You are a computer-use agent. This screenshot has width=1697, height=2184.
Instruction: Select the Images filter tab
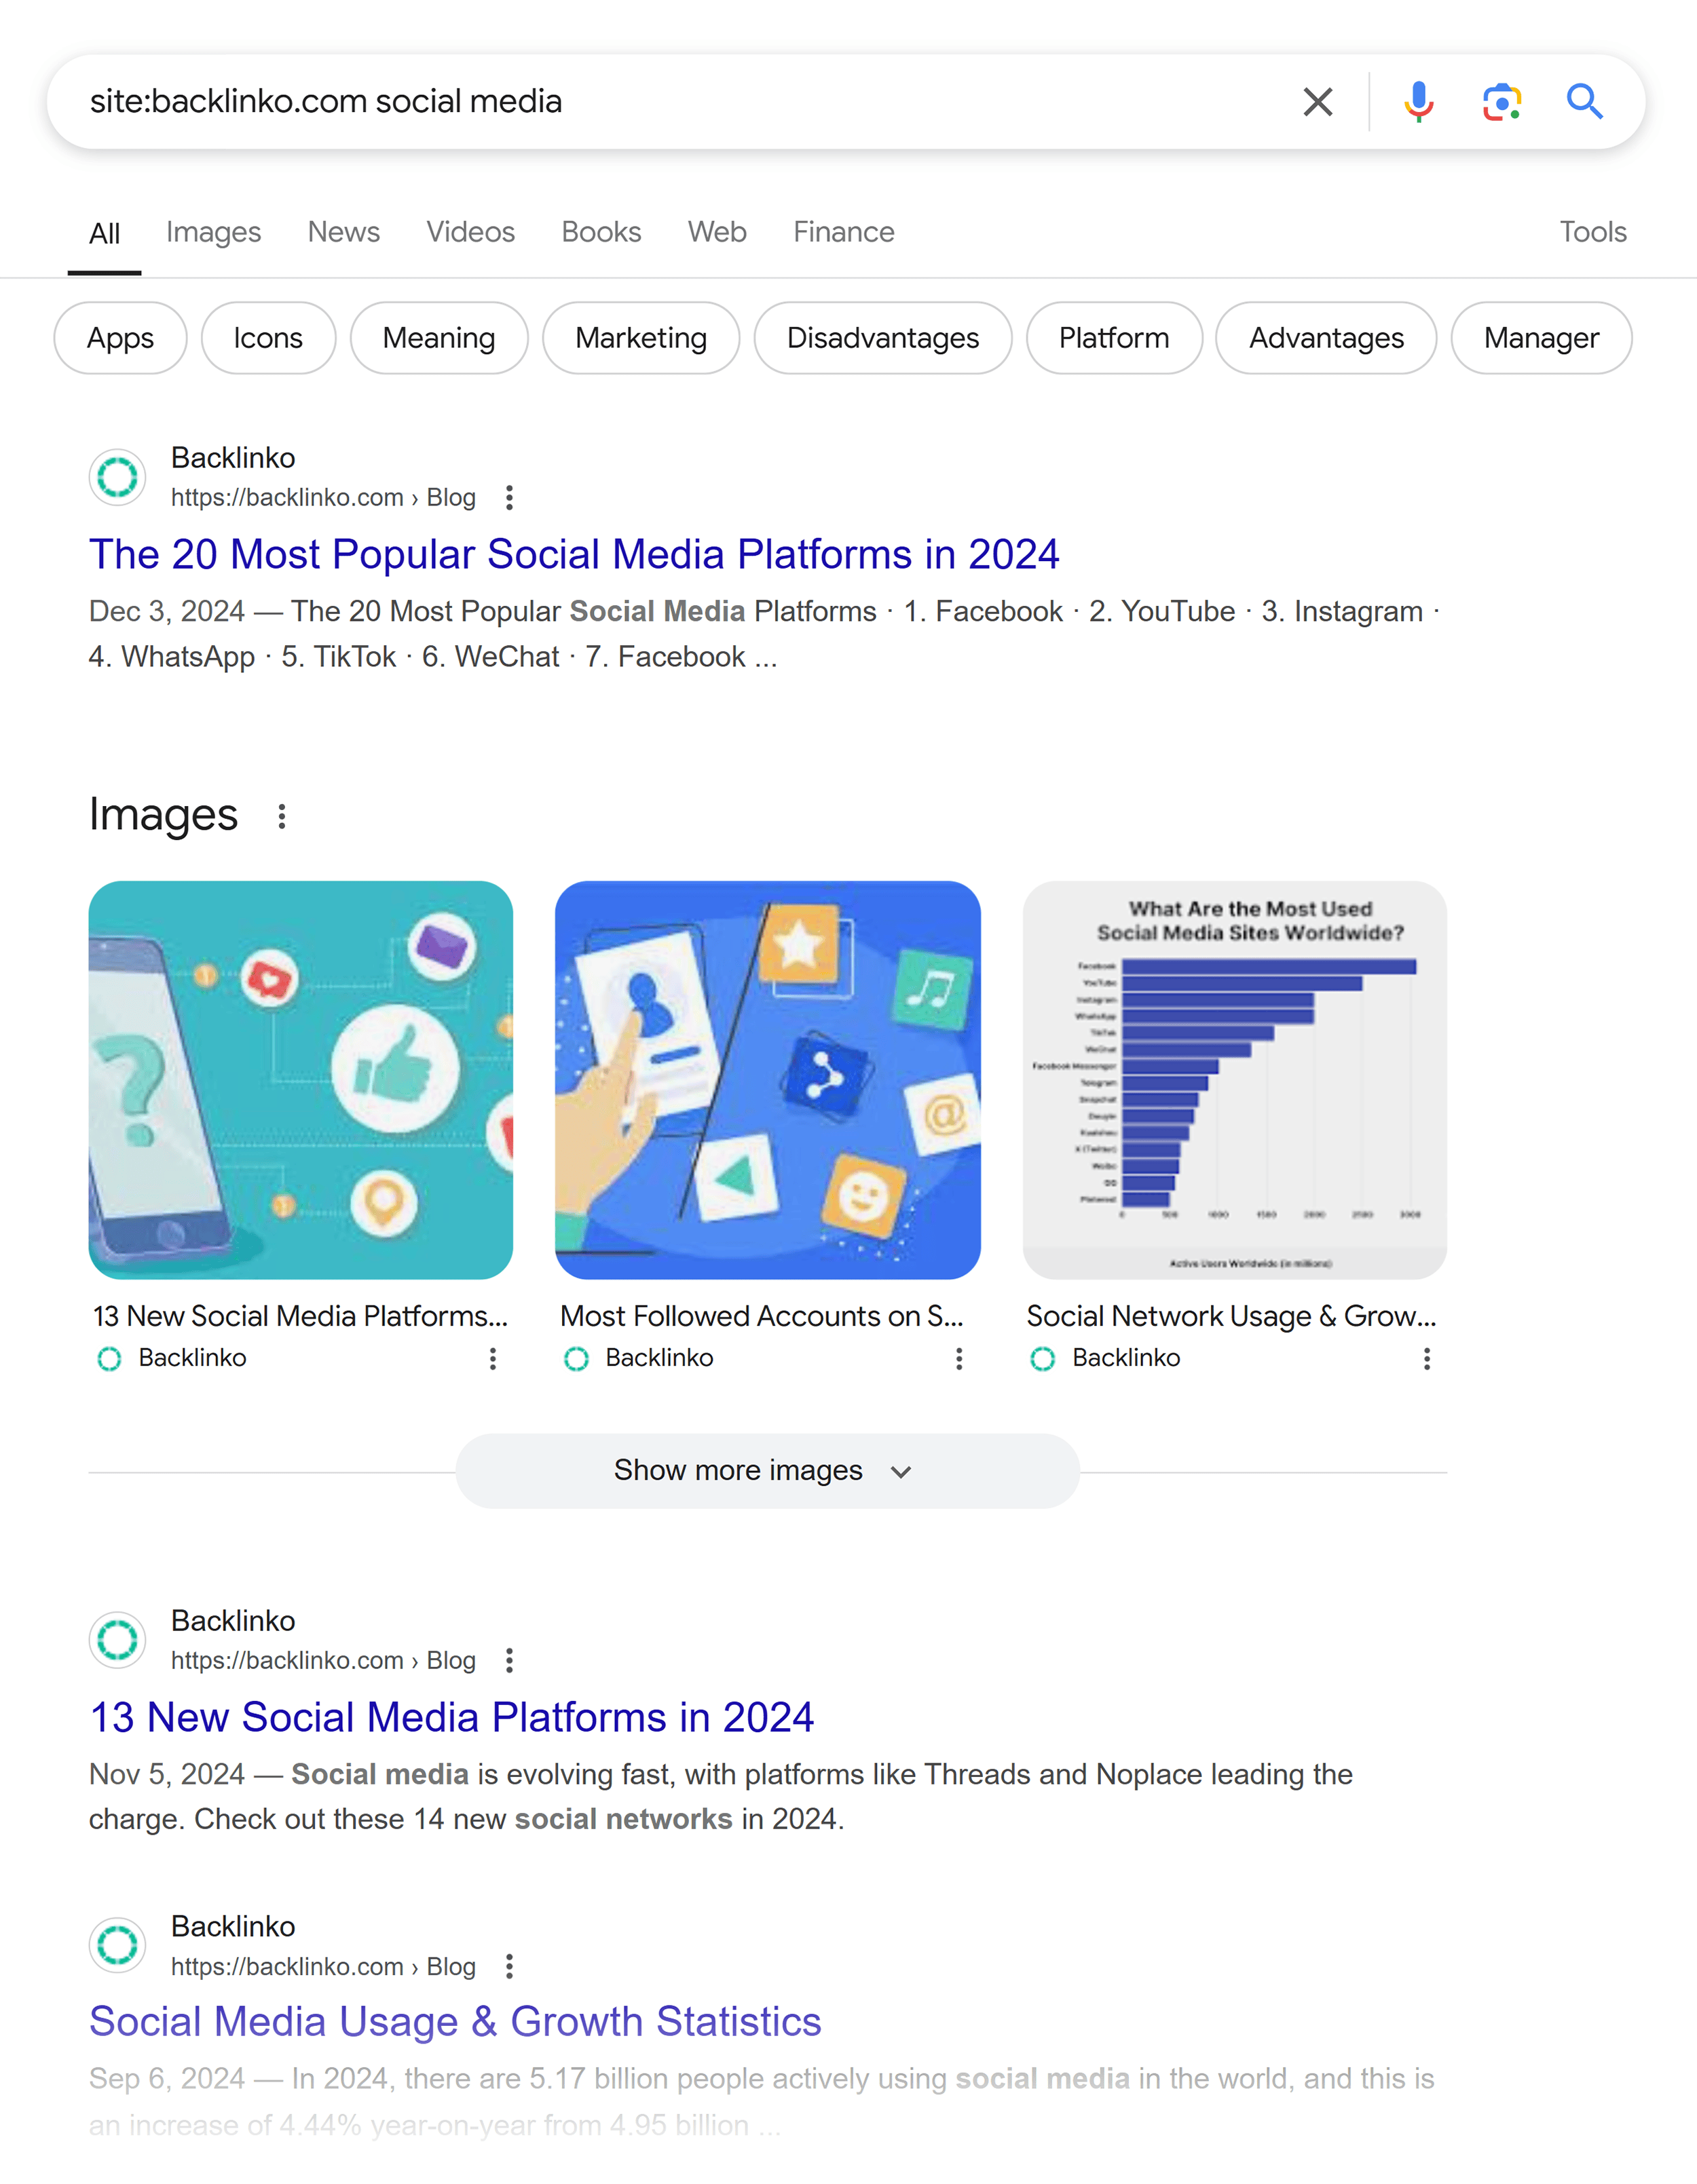212,232
